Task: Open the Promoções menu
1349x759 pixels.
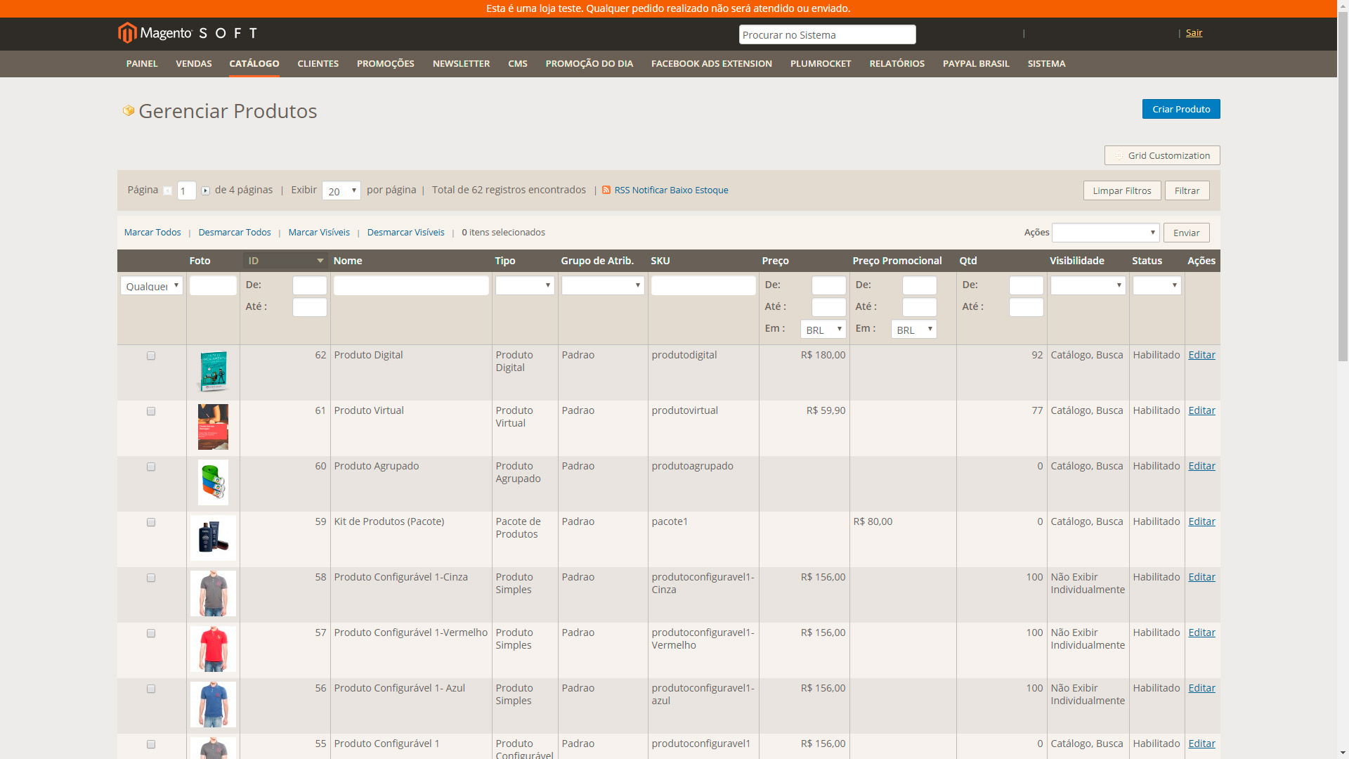Action: click(386, 63)
